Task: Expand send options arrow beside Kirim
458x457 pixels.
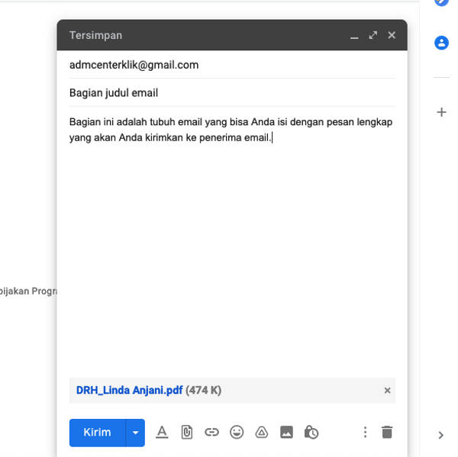Action: coord(135,433)
